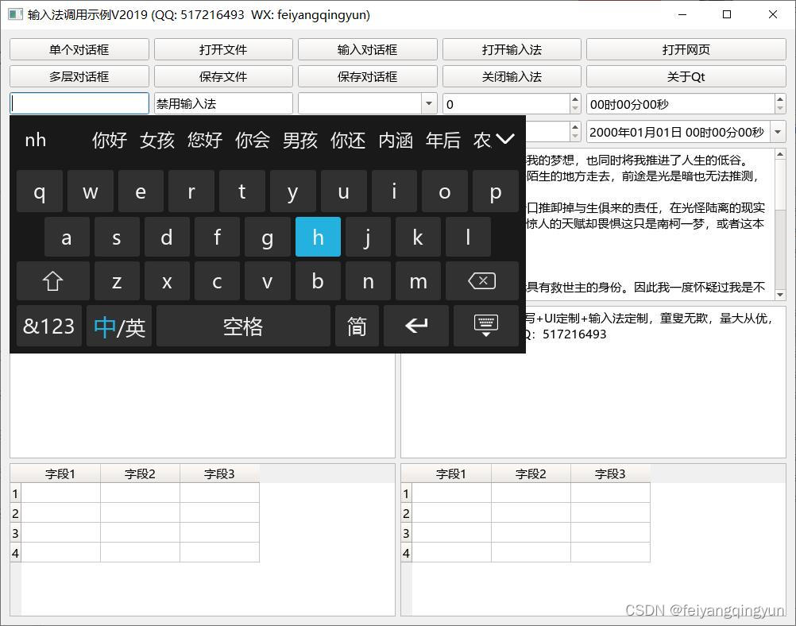Open the 2000年01月01日 datetime dropdown
The width and height of the screenshot is (796, 626).
(x=778, y=132)
